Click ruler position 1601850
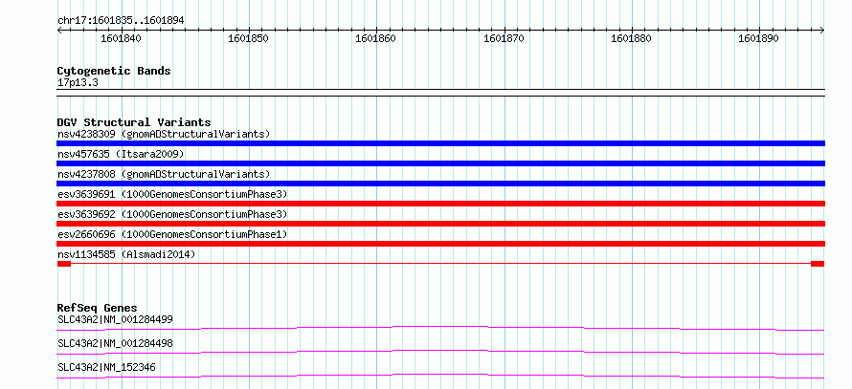Image resolution: width=852 pixels, height=389 pixels. point(248,38)
